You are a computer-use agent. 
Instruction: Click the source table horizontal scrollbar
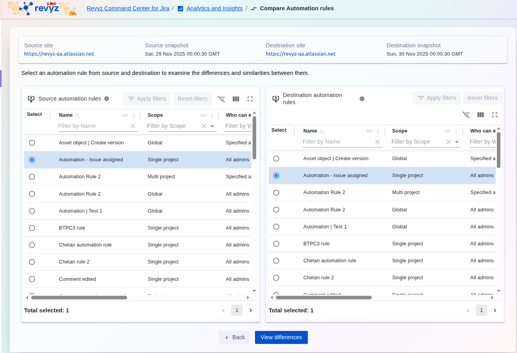coord(79,297)
